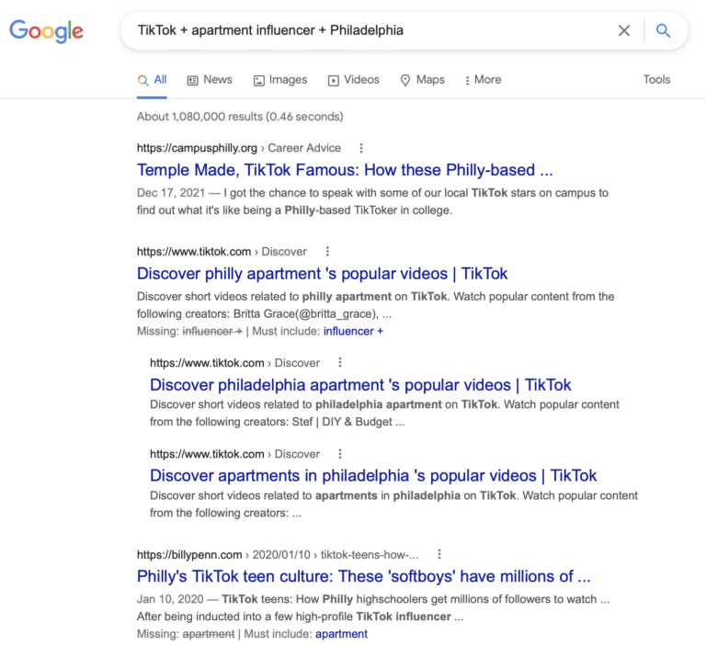Viewport: 706px width, 645px height.
Task: Open three-dot menu for apartments in philadelphia result
Action: pyautogui.click(x=340, y=454)
